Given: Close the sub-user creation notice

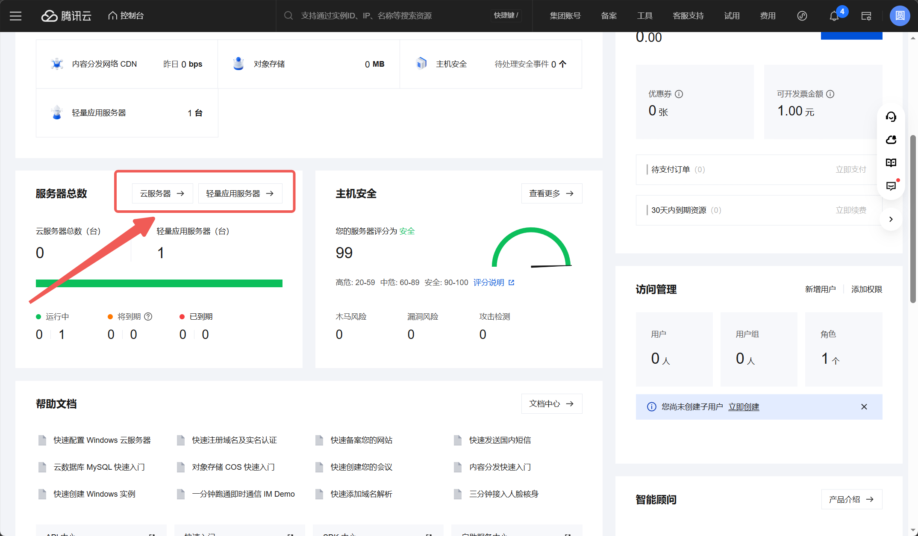Looking at the screenshot, I should (864, 407).
